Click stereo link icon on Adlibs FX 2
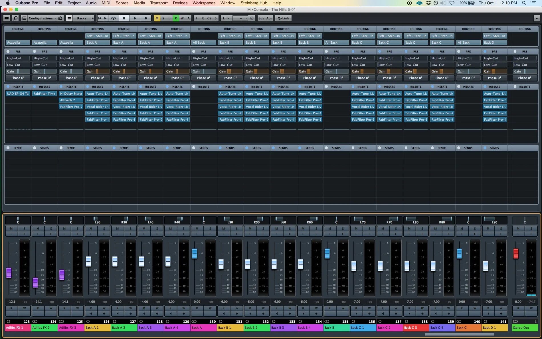The image size is (542, 339). pyautogui.click(x=35, y=321)
